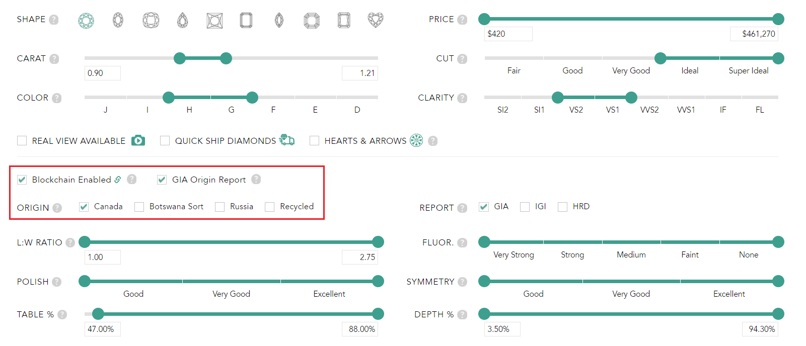This screenshot has width=806, height=346.
Task: Select the Radiant diamond shape
Action: [344, 20]
